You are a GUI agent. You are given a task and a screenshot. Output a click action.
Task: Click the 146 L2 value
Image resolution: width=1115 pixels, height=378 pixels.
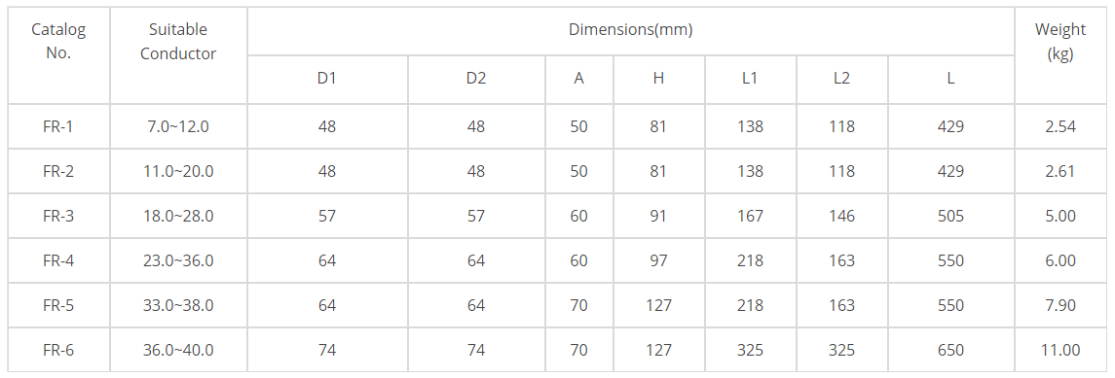[841, 217]
